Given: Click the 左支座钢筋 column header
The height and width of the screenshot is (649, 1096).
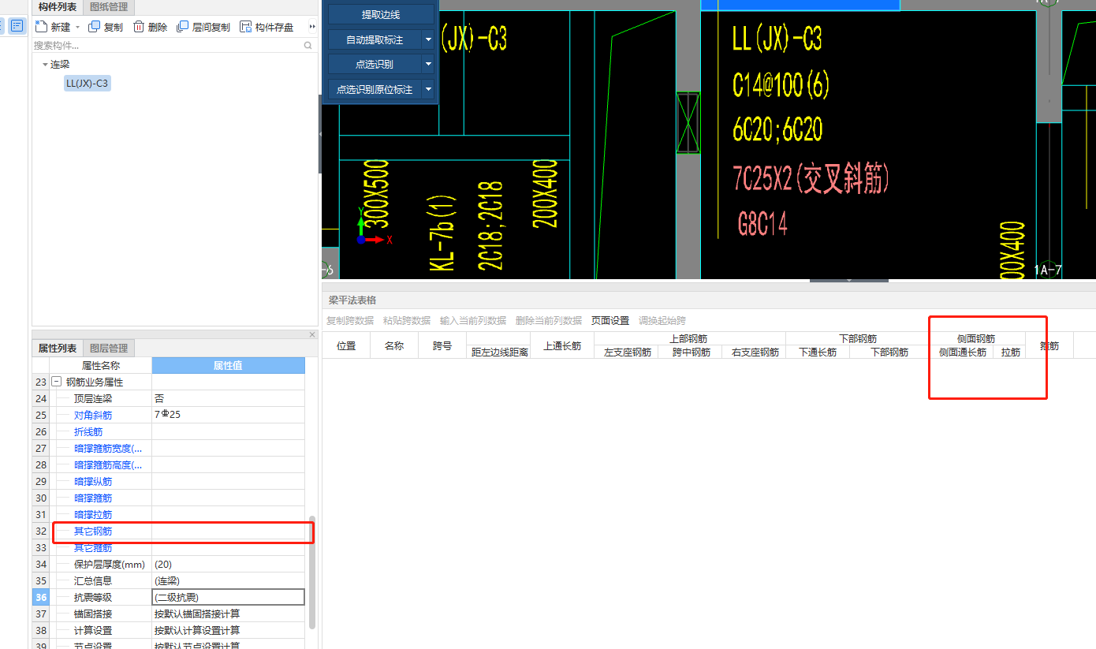Looking at the screenshot, I should 627,352.
